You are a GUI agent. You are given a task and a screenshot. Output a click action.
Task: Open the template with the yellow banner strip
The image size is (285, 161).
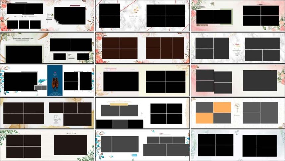[142, 113]
